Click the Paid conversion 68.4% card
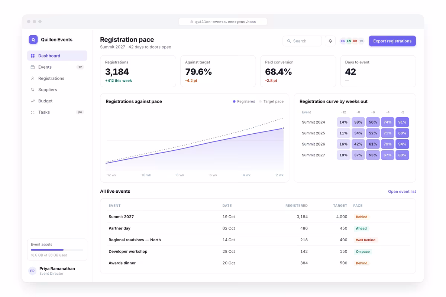The width and height of the screenshot is (446, 297). coord(298,71)
